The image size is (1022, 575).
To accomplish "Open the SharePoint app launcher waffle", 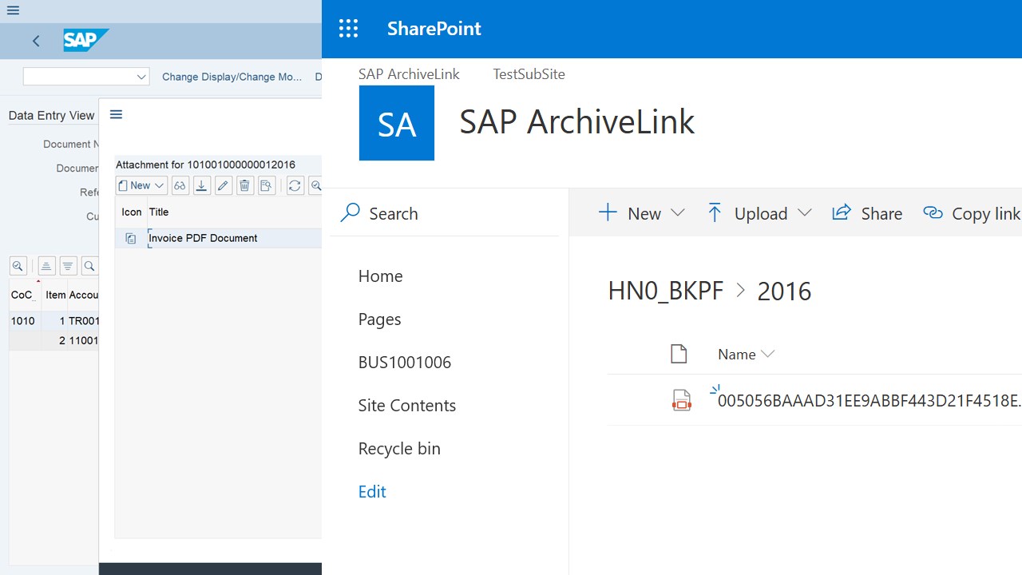I will click(348, 29).
